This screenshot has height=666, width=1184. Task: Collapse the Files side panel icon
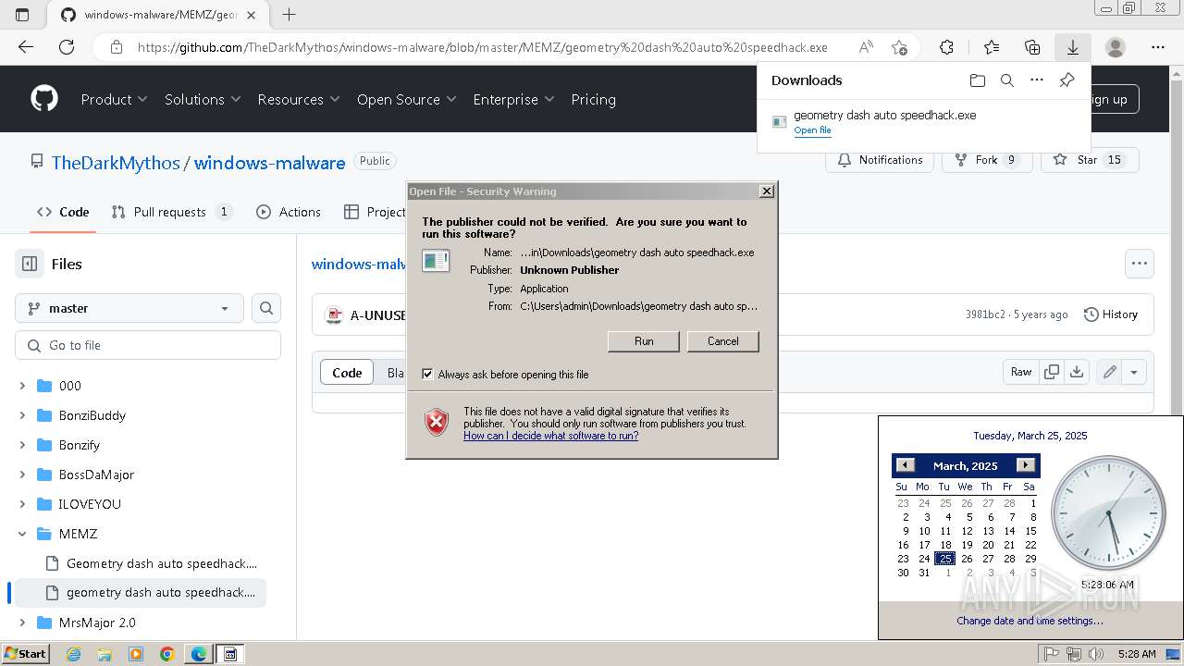[x=30, y=264]
